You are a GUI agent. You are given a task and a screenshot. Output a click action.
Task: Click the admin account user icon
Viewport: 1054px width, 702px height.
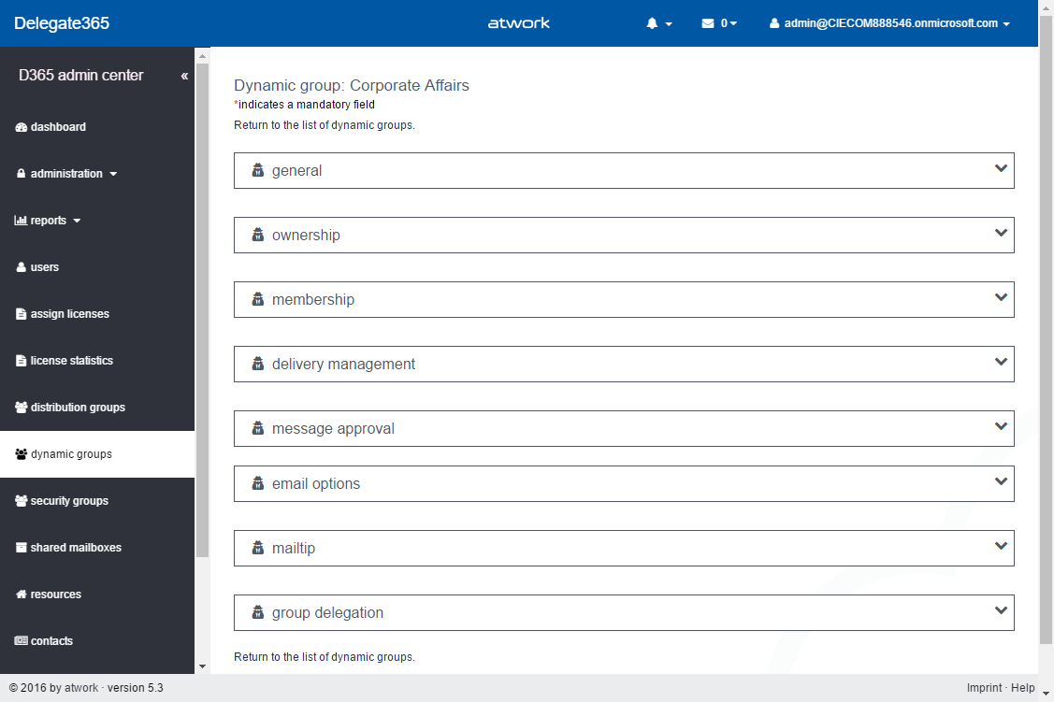pos(774,23)
